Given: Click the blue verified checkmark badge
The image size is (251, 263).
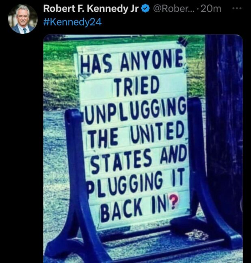Looking at the screenshot, I should pyautogui.click(x=145, y=9).
